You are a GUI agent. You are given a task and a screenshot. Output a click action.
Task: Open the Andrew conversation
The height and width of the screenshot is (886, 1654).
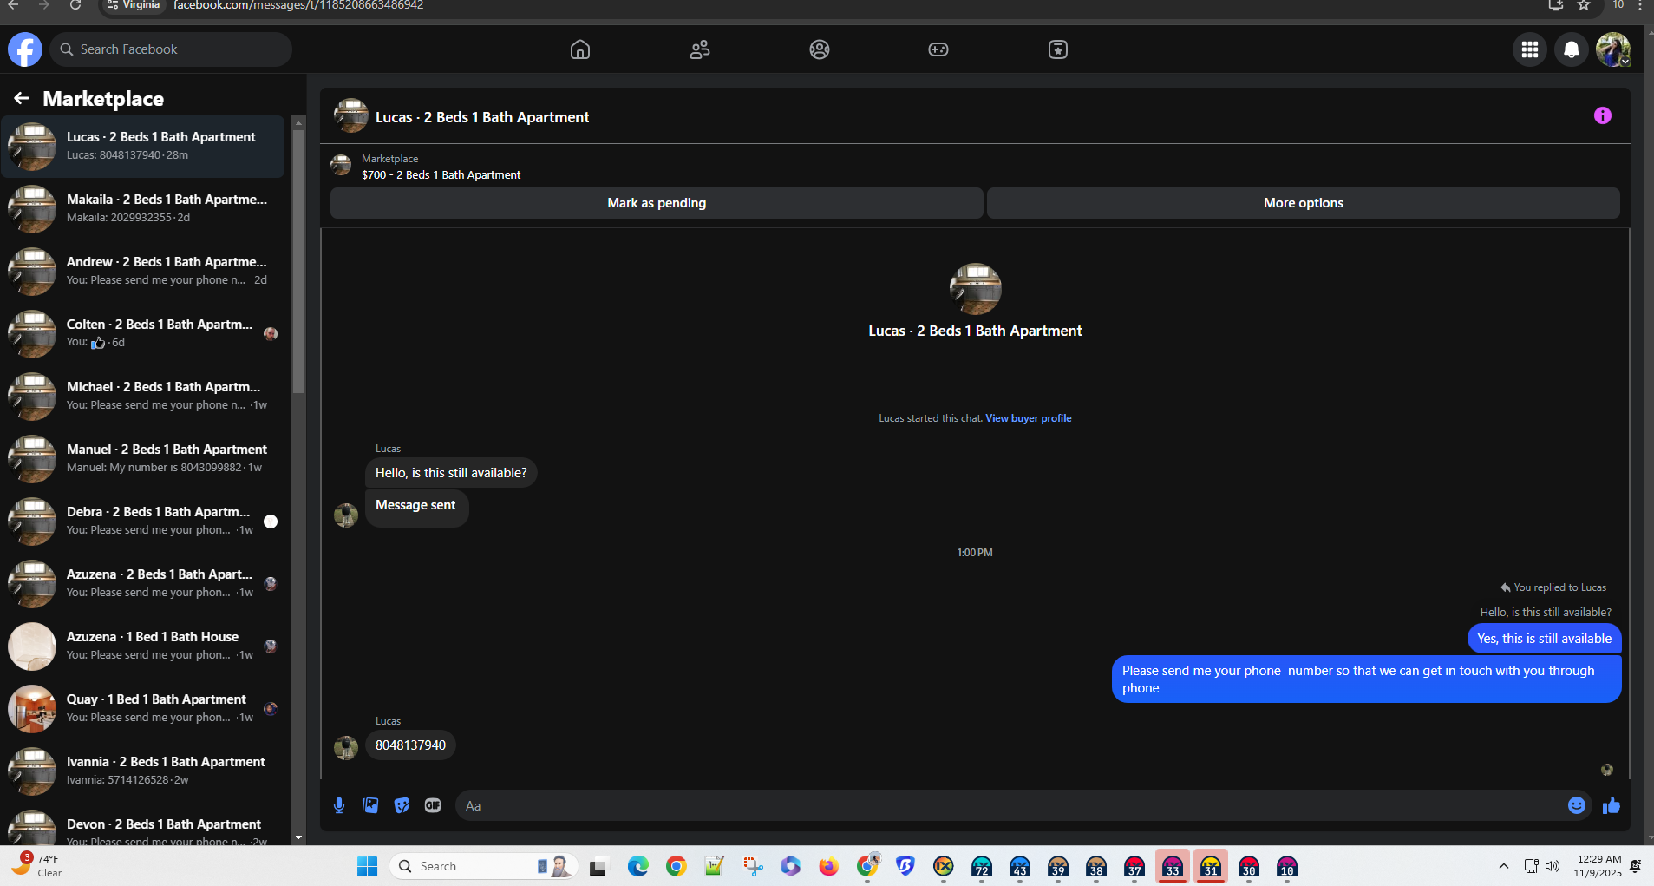[143, 272]
